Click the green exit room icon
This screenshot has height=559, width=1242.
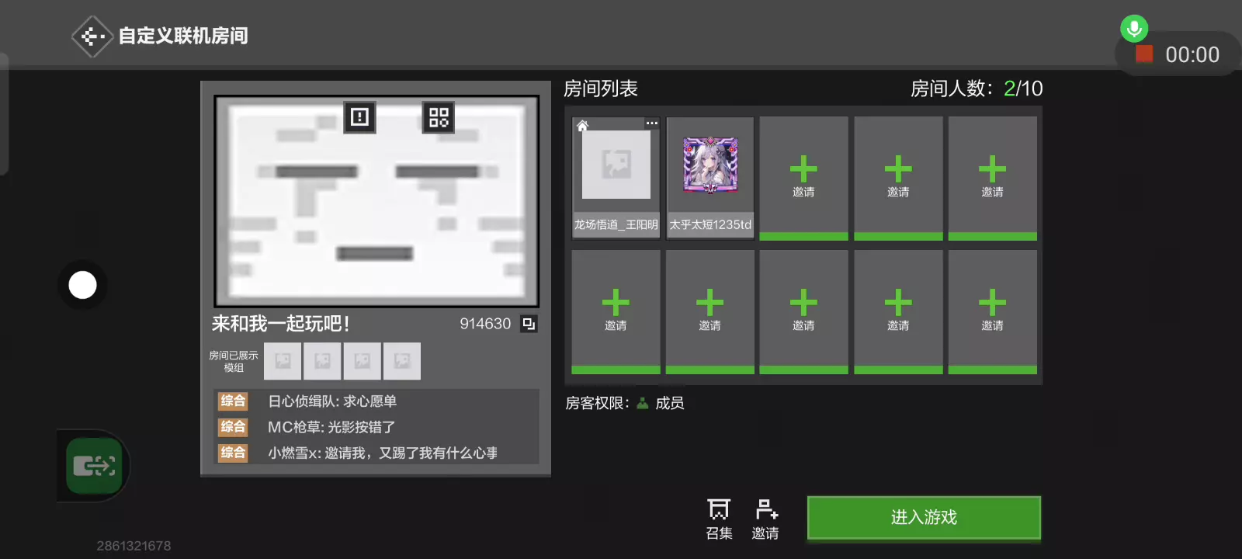94,466
